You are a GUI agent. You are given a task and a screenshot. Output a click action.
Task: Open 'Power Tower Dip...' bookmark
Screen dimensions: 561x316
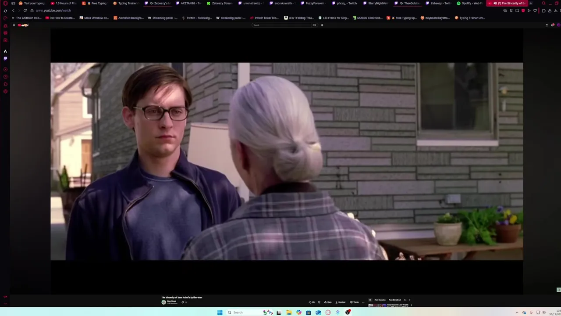(264, 18)
